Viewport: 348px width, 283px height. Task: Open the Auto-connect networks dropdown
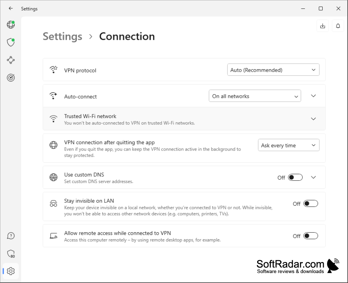[255, 96]
